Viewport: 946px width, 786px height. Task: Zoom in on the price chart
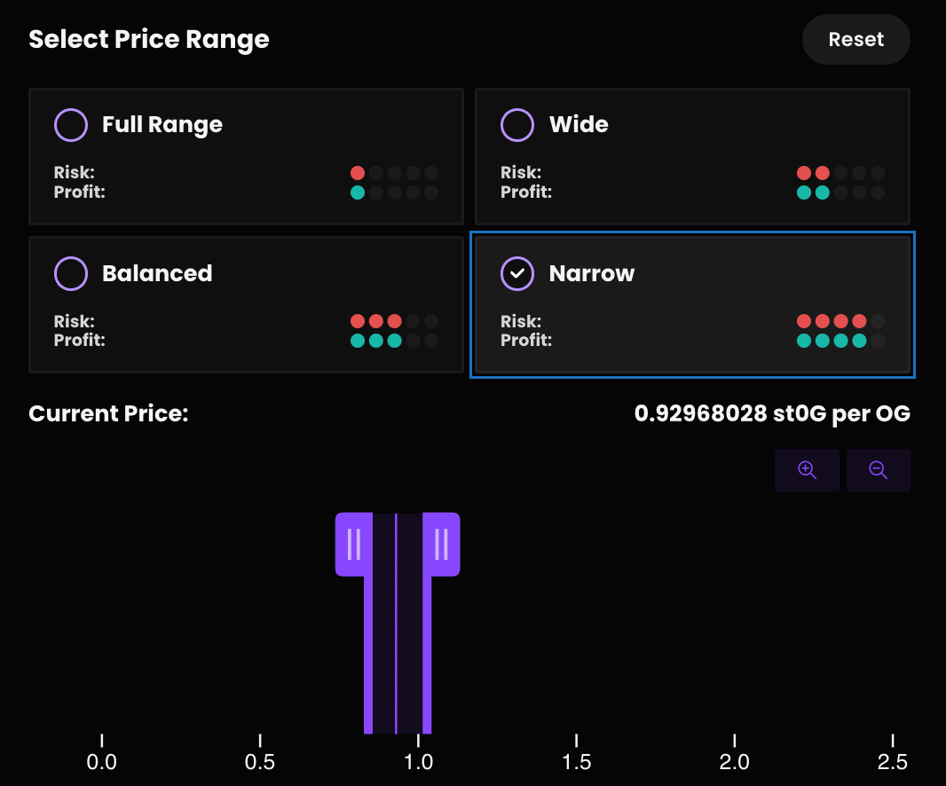pos(807,470)
